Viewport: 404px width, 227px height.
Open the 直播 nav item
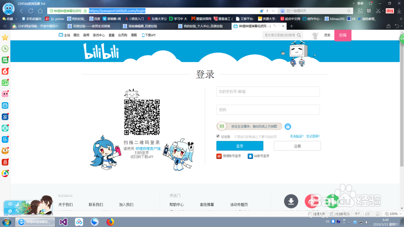[x=112, y=35]
